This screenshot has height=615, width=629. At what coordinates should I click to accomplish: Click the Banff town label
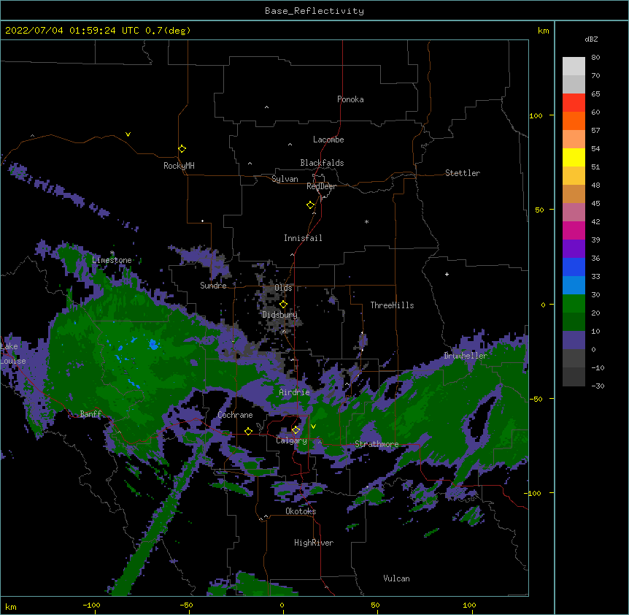click(90, 414)
